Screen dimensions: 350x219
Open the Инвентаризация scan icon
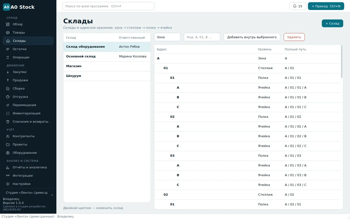(x=8, y=113)
